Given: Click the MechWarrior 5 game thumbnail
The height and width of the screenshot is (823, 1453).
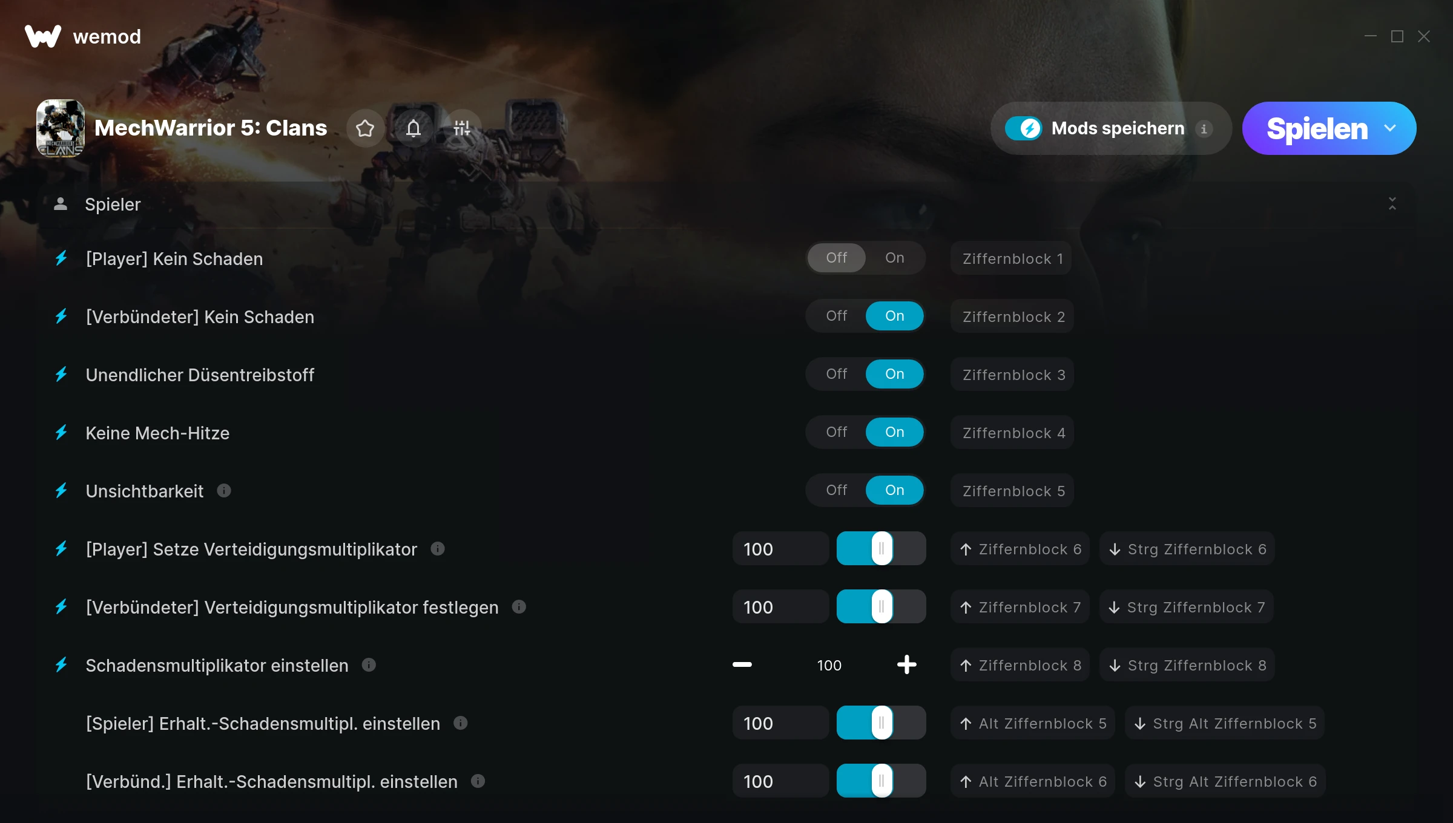Looking at the screenshot, I should point(61,128).
